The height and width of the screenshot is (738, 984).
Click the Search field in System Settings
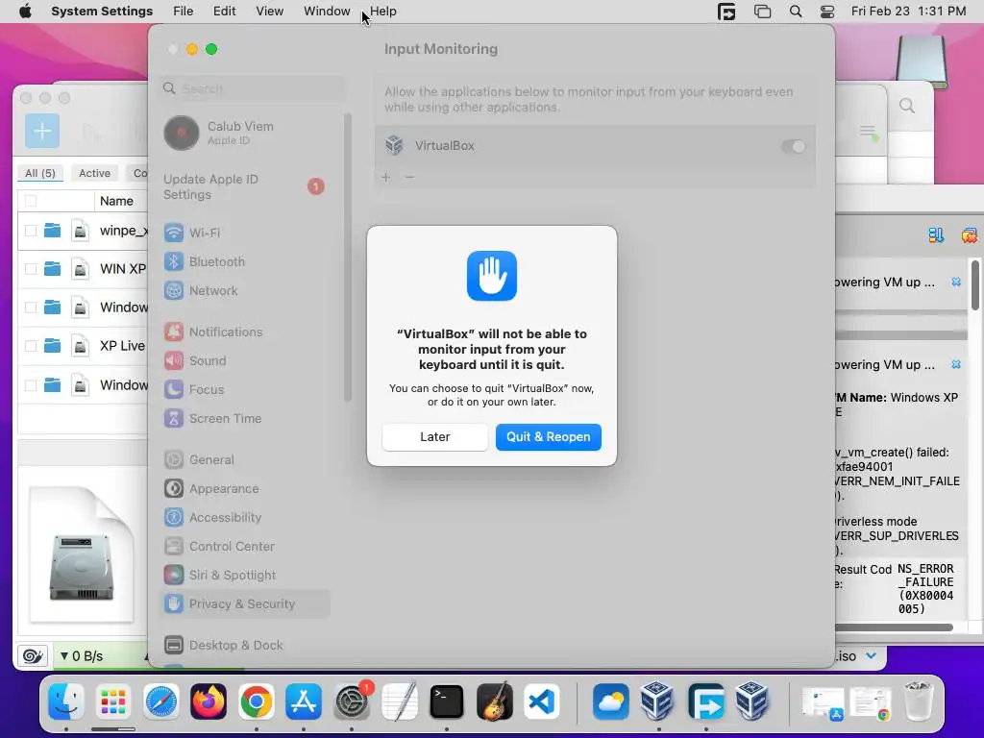253,88
